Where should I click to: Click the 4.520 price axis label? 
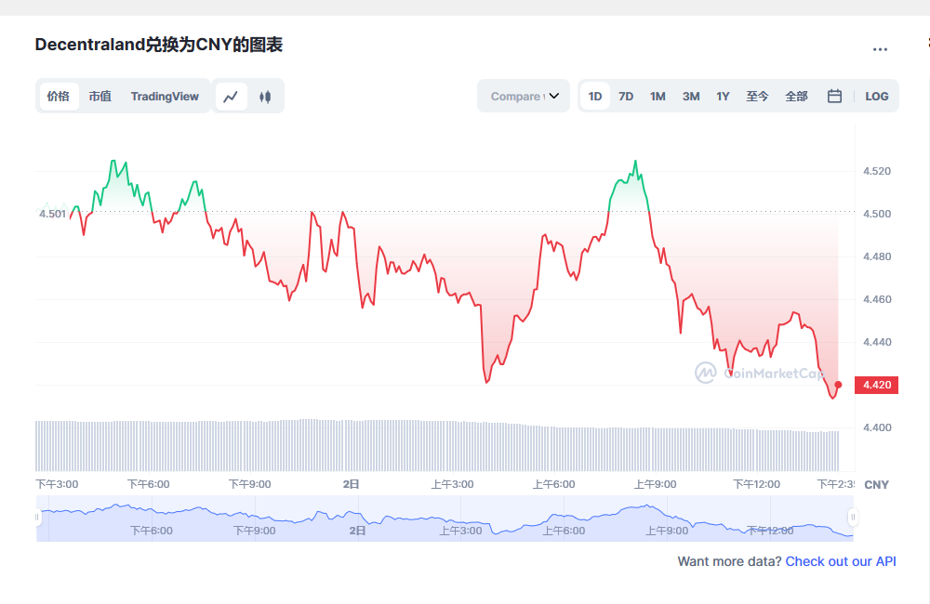pyautogui.click(x=877, y=171)
